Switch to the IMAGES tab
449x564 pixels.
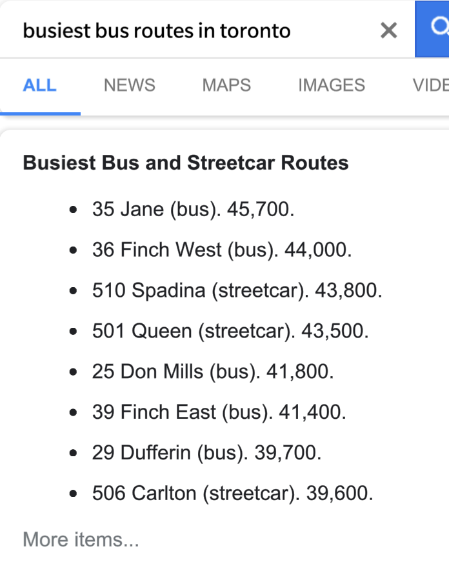[x=331, y=85]
